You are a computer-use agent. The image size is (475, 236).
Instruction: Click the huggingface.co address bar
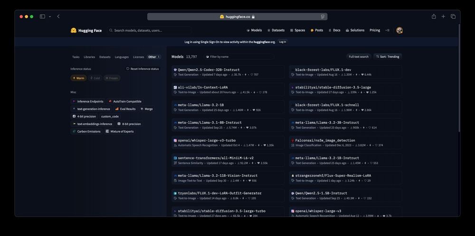pos(237,17)
